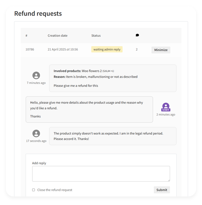202x205 pixels.
Task: Click the Creation date column header
Action: (57, 36)
